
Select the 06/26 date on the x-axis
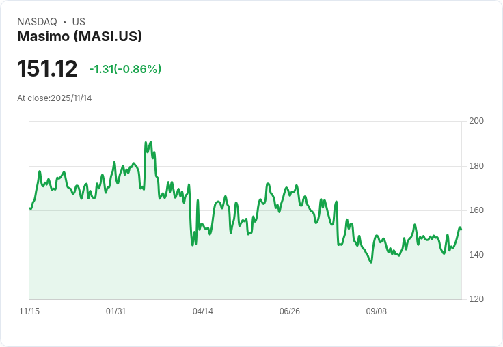coord(290,311)
